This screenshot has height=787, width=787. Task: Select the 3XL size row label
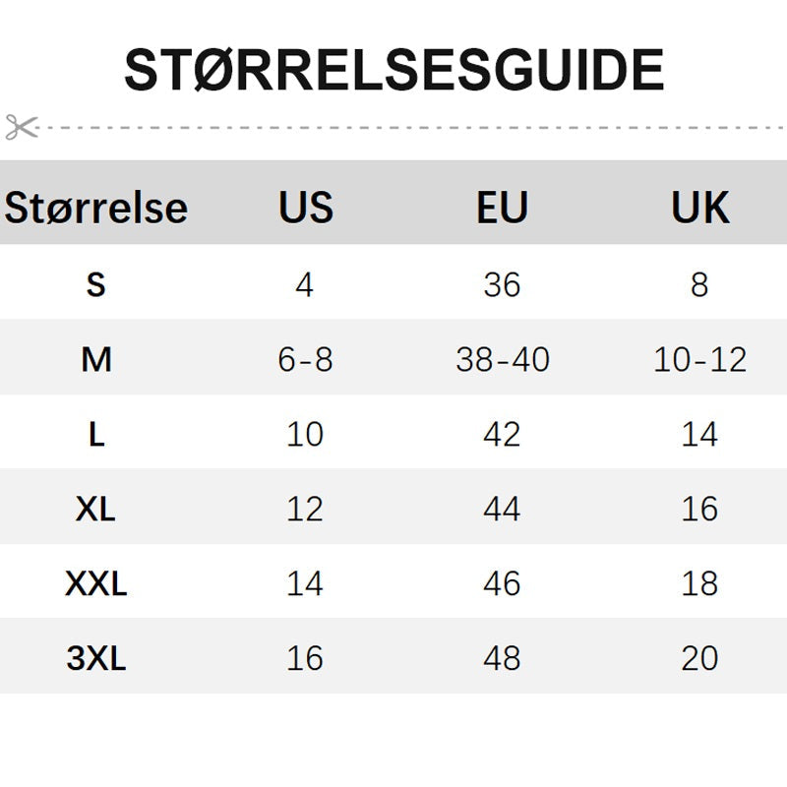click(x=95, y=658)
